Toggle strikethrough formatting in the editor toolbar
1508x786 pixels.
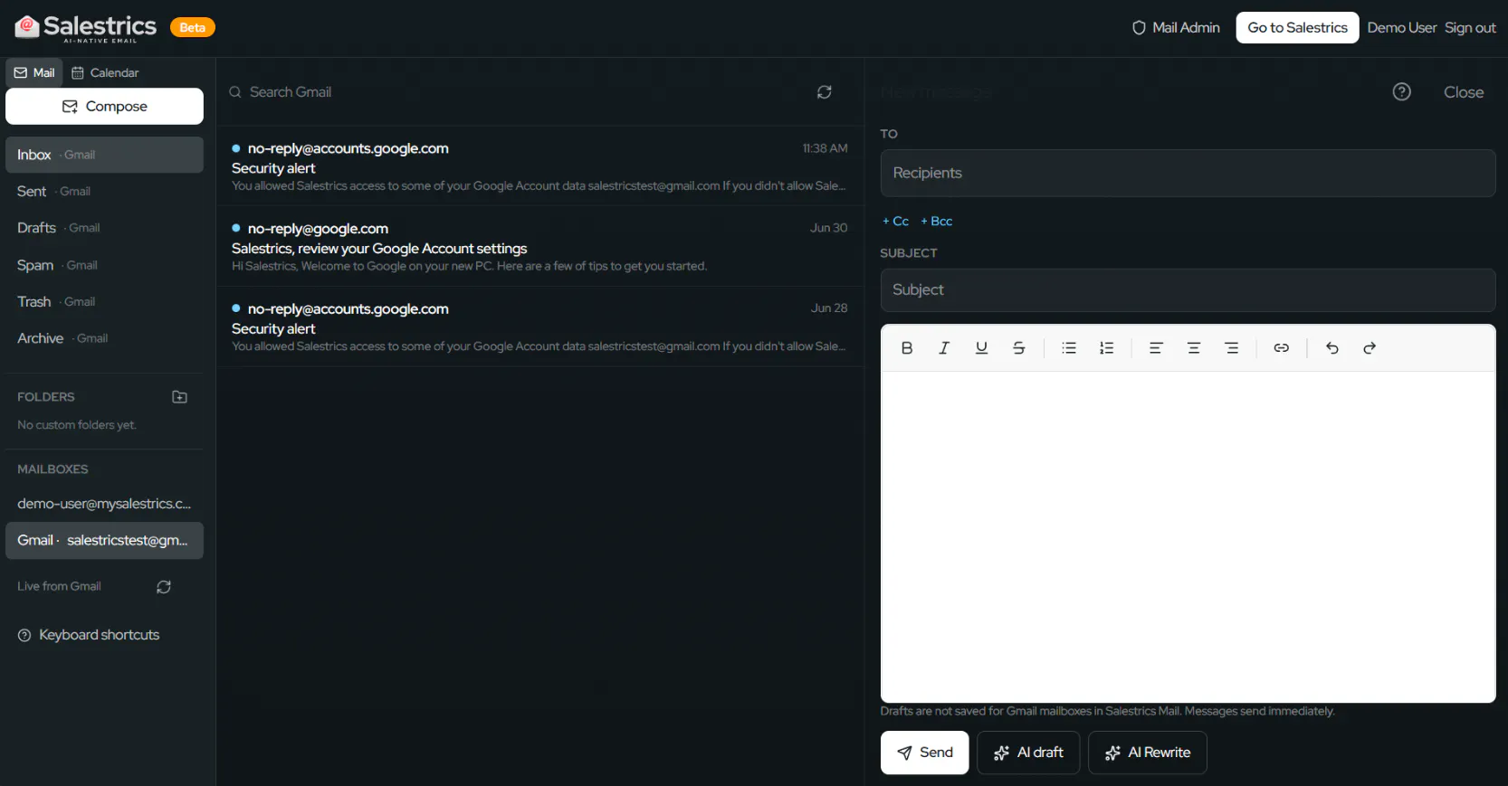click(x=1018, y=348)
